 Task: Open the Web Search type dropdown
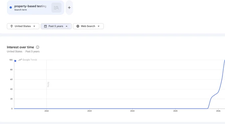coord(88,26)
